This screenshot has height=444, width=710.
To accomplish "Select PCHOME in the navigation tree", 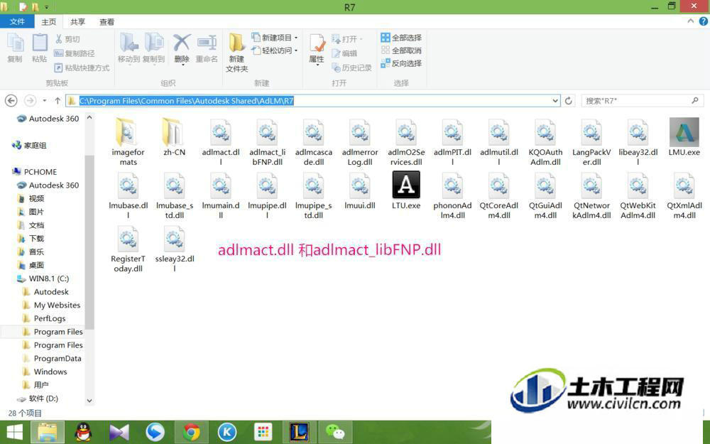I will coord(35,172).
